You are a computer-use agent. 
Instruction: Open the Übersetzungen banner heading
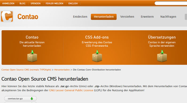tap(162, 37)
